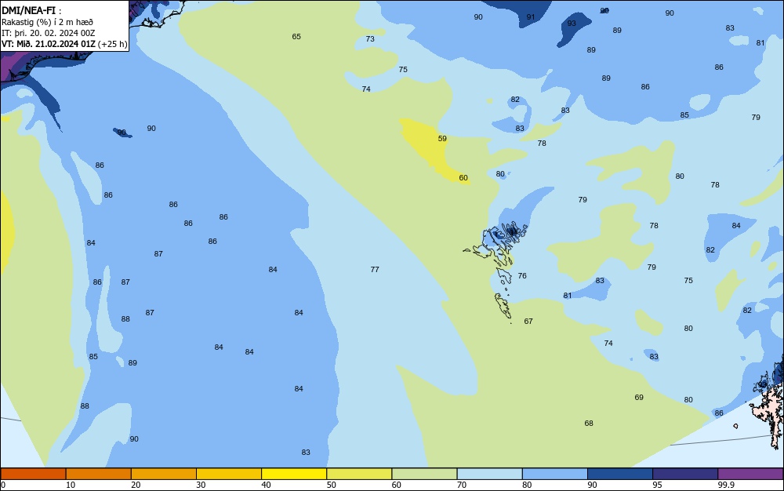This screenshot has width=784, height=491.
Task: Click the humidity value 67 on the map
Action: [528, 322]
